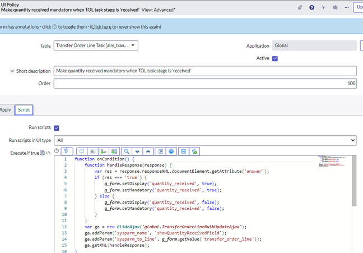Image resolution: width=363 pixels, height=253 pixels.
Task: Click the 'Execute if true' label
Action: click(25, 153)
